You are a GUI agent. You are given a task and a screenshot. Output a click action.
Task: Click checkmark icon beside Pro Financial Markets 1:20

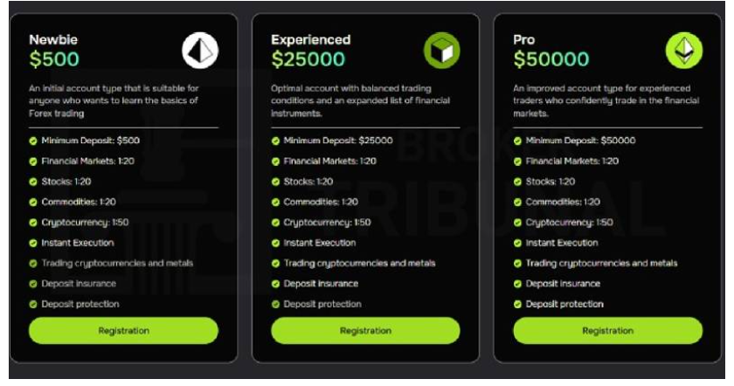pyautogui.click(x=517, y=162)
